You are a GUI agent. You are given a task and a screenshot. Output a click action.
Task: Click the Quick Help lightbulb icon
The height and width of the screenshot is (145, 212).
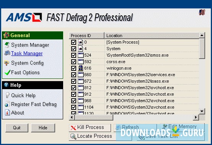coord(7,95)
